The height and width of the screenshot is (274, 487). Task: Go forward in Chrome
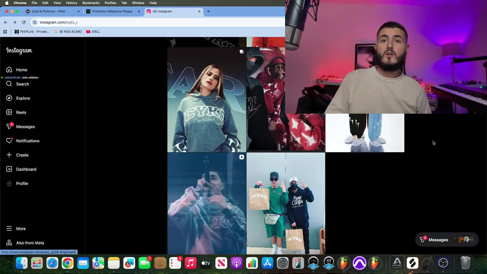click(x=14, y=22)
